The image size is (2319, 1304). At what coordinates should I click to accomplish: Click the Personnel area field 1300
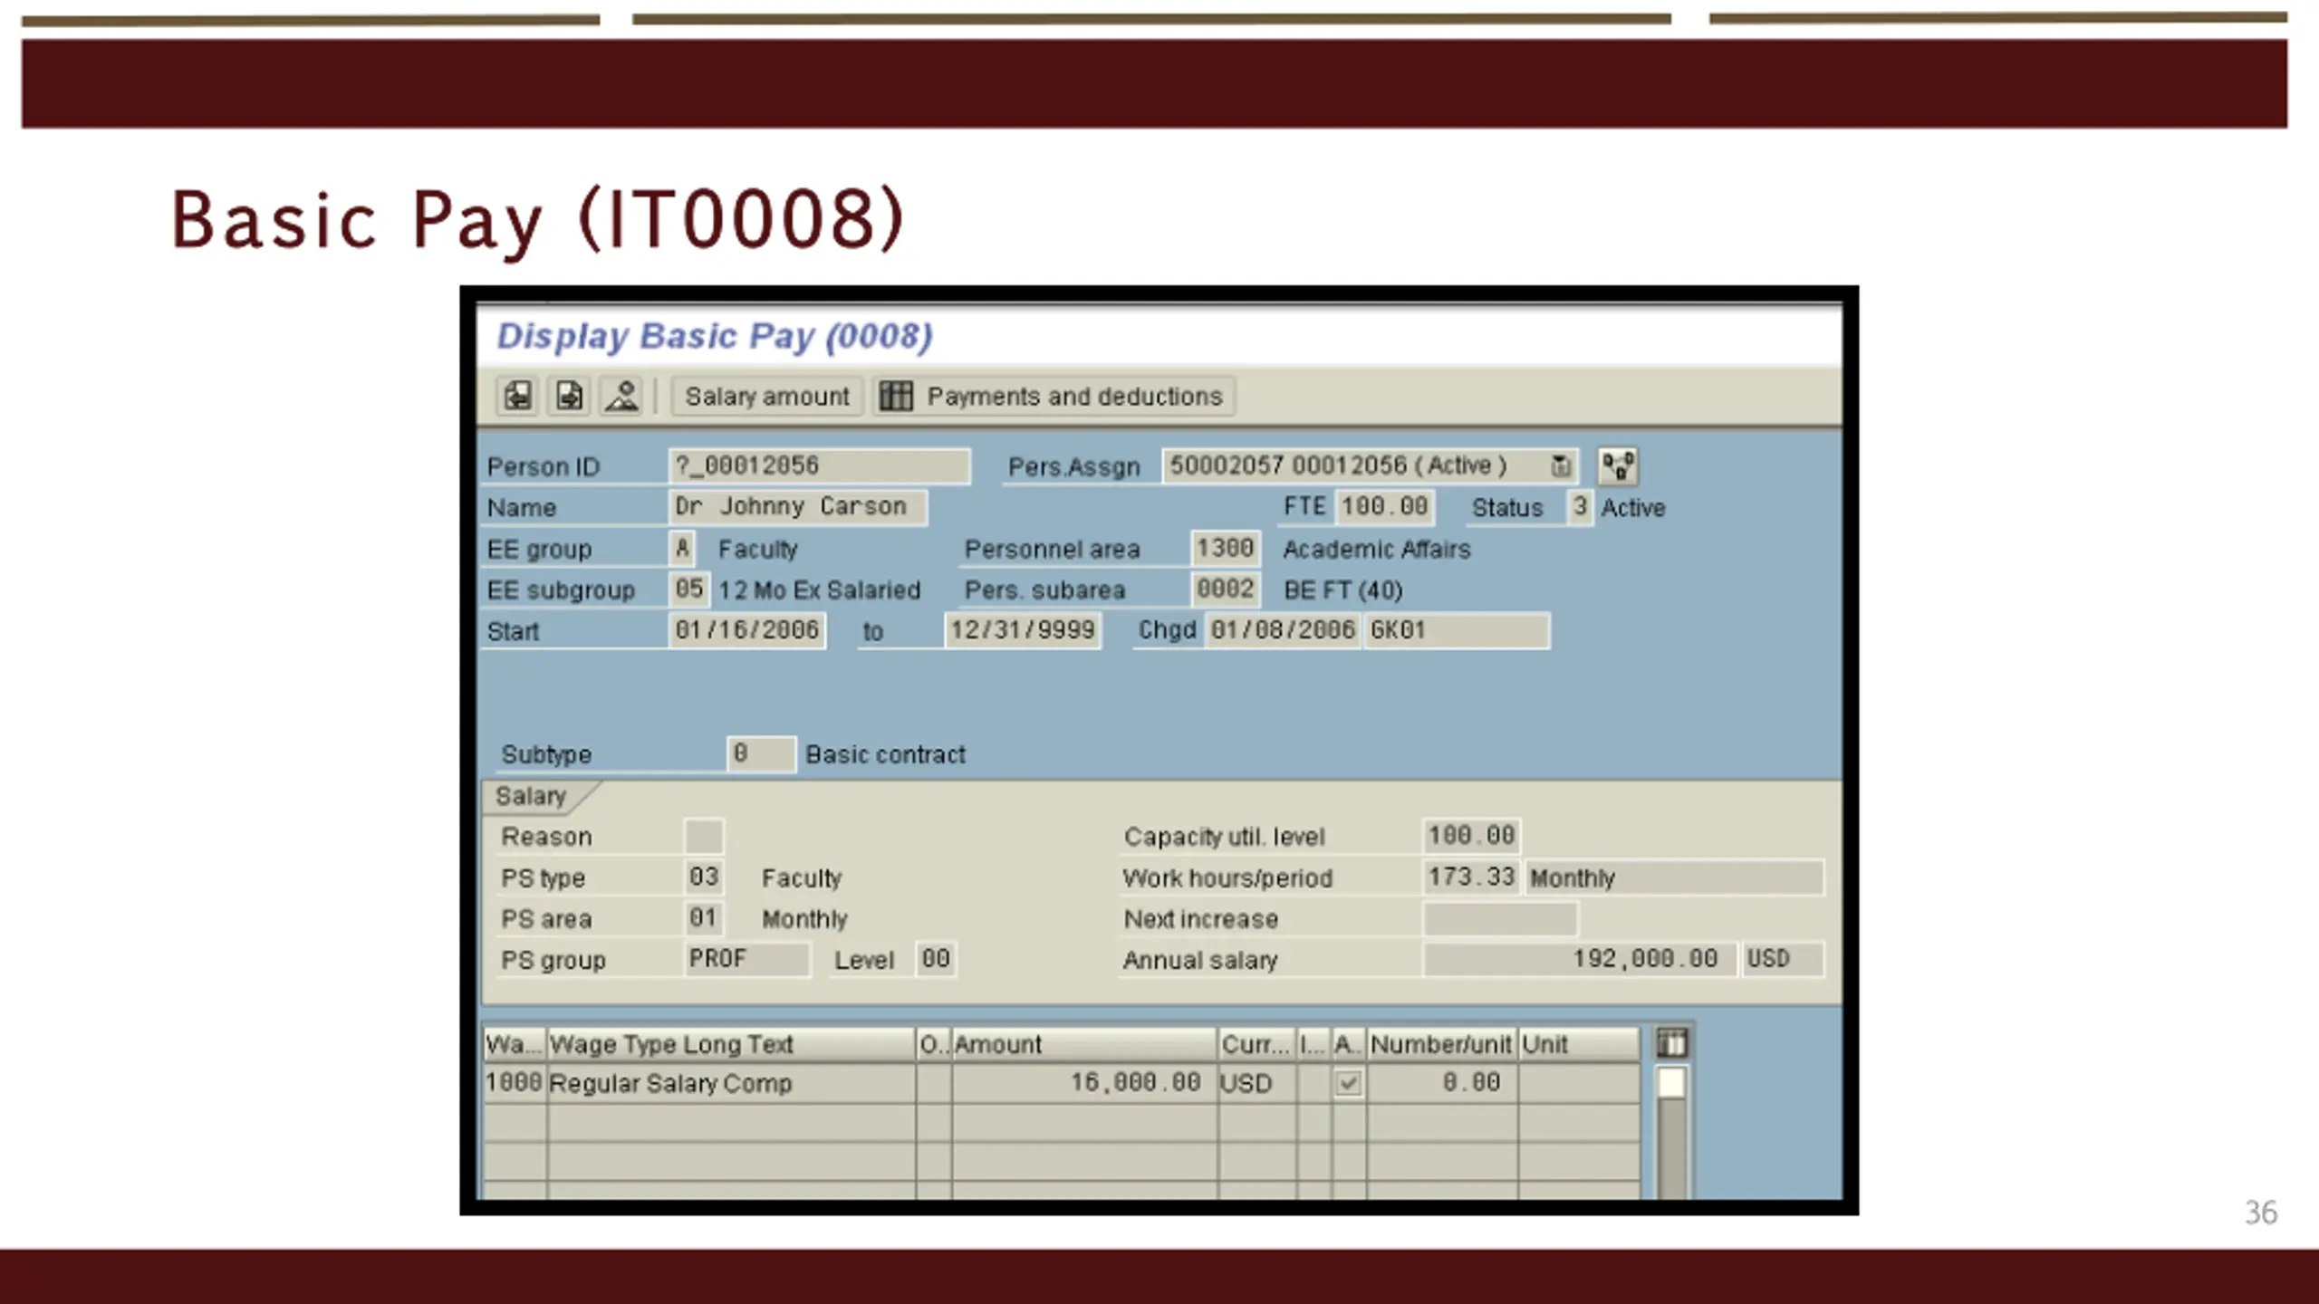click(x=1225, y=549)
